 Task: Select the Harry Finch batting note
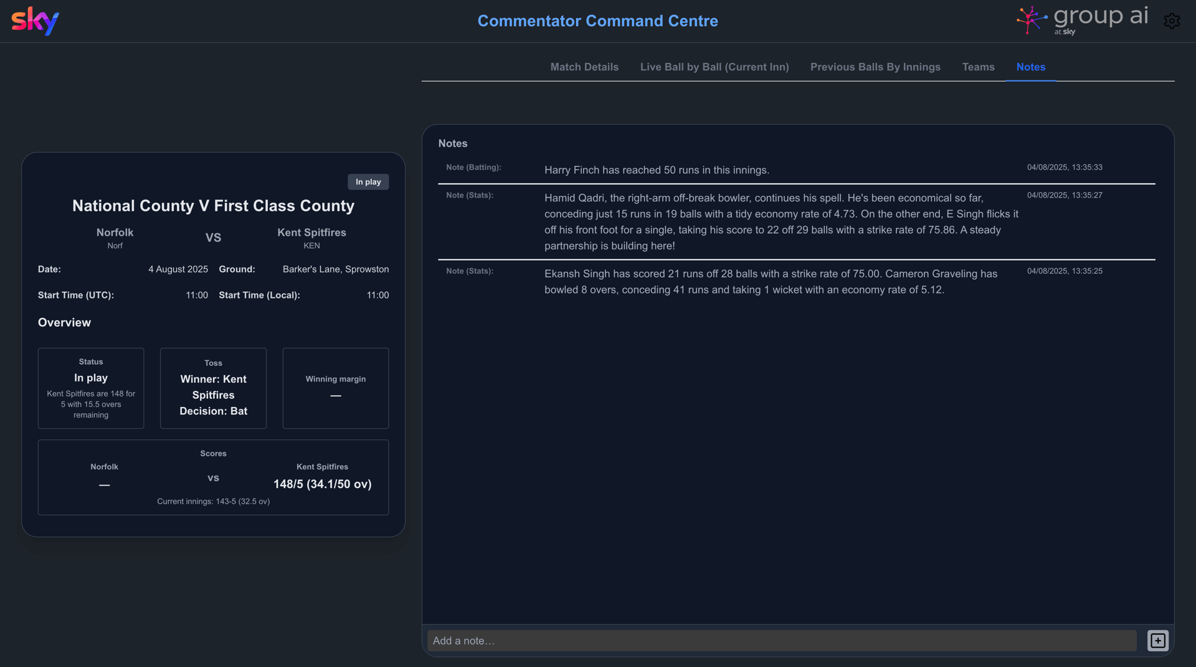point(656,170)
